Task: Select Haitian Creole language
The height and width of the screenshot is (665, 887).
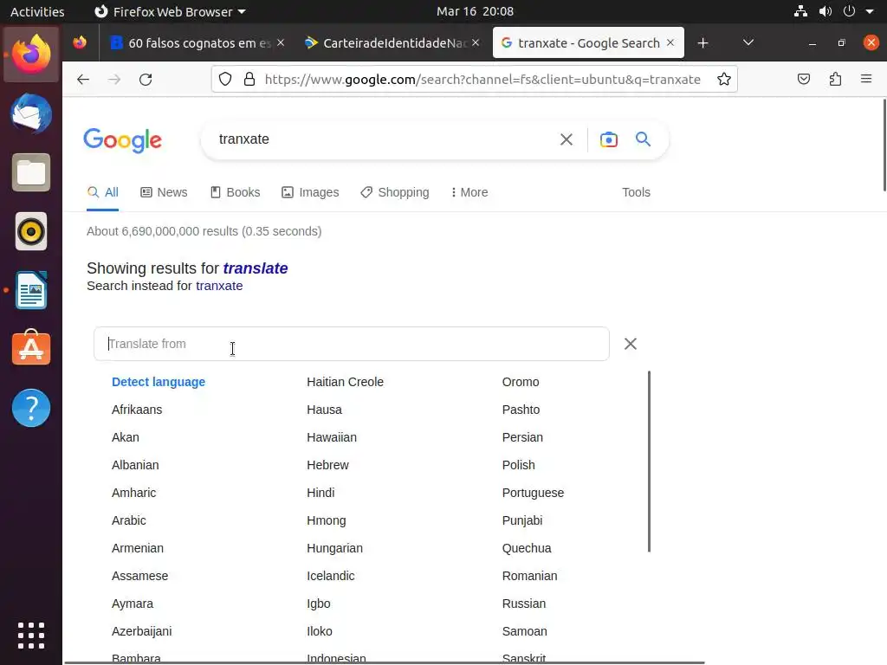Action: coord(345,382)
